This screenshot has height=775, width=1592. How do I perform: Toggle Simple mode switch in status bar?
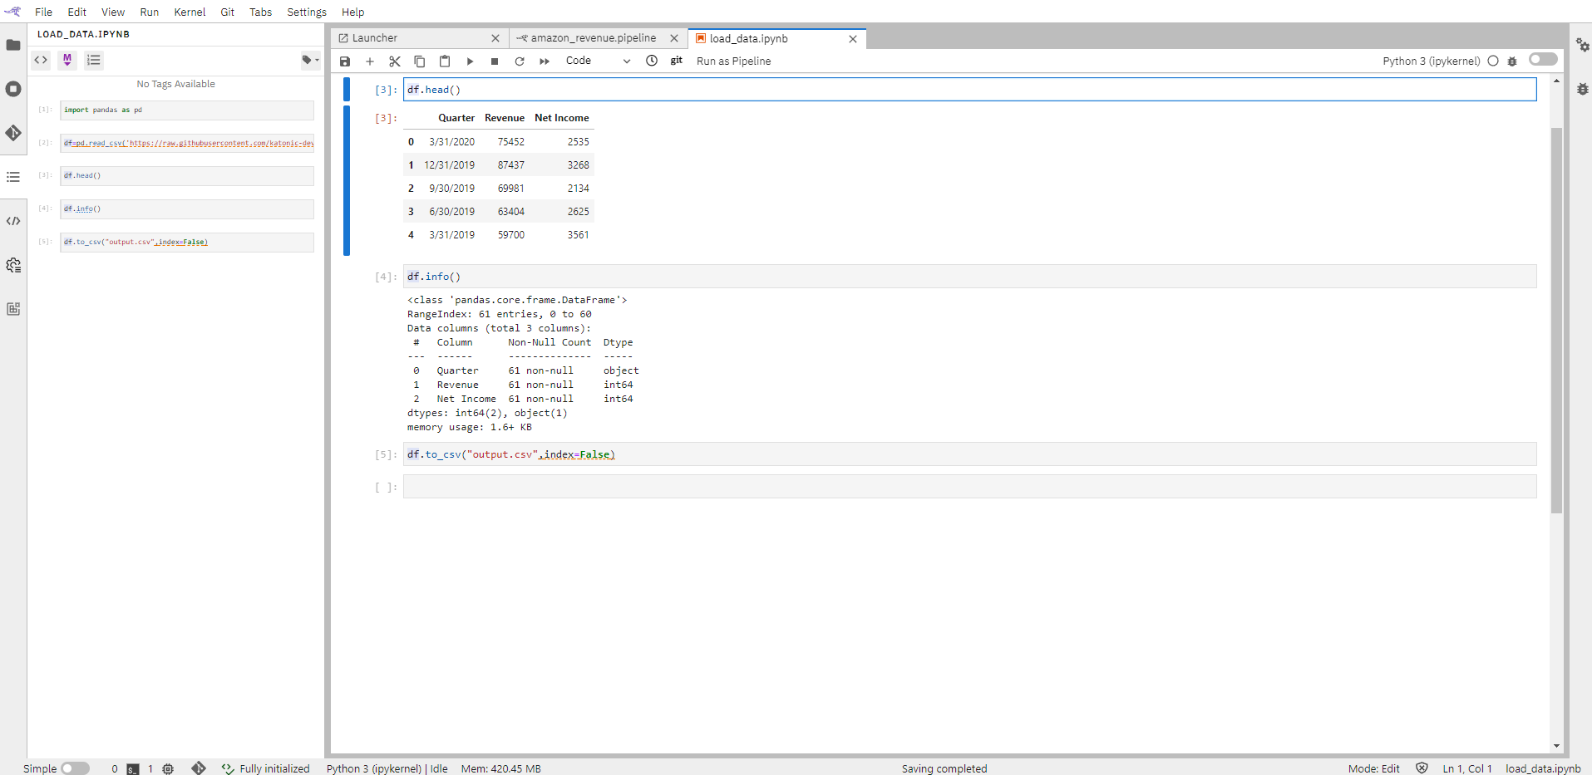(75, 768)
